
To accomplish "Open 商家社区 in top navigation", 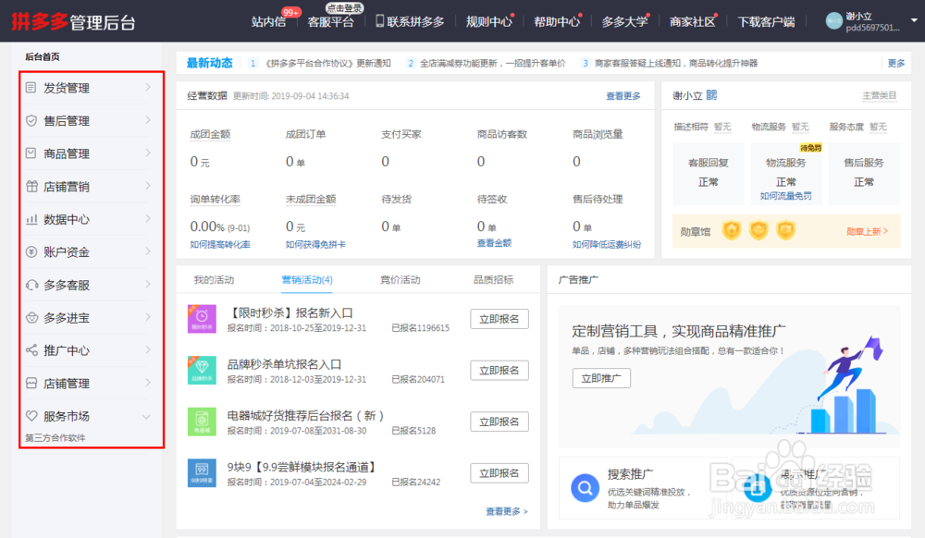I will point(693,22).
